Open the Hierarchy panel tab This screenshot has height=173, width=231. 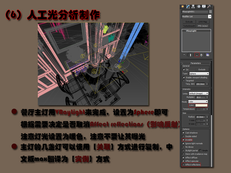click(x=193, y=7)
